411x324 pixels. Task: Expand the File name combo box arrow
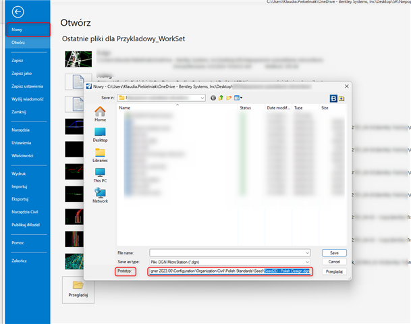[x=307, y=253]
